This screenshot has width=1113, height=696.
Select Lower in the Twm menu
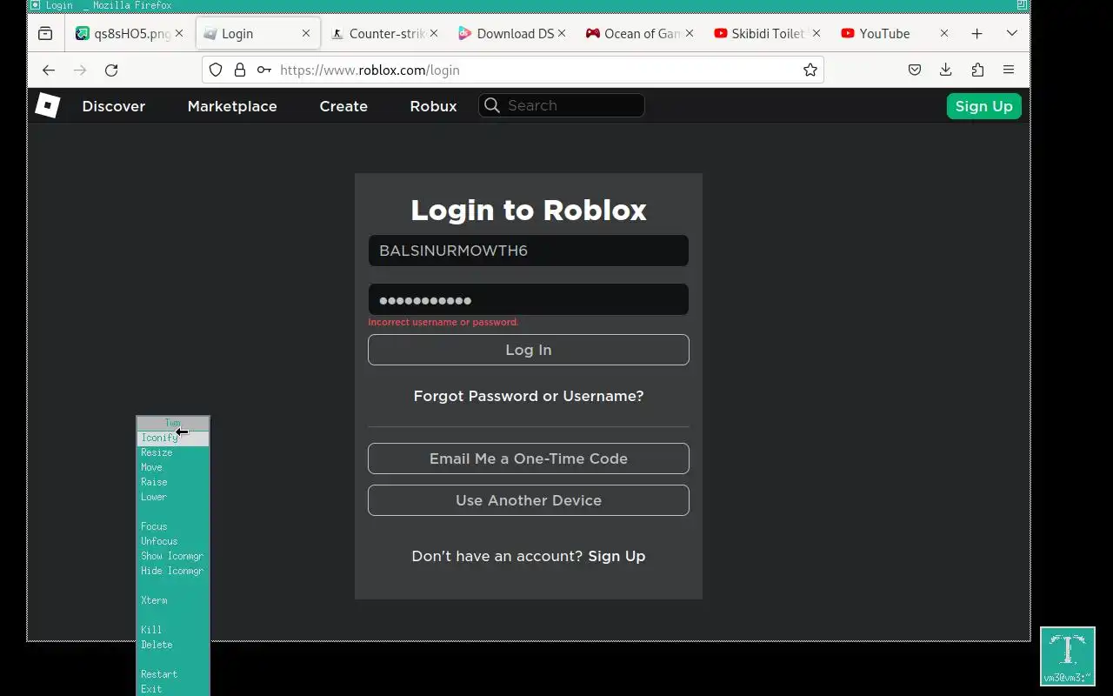pos(173,497)
